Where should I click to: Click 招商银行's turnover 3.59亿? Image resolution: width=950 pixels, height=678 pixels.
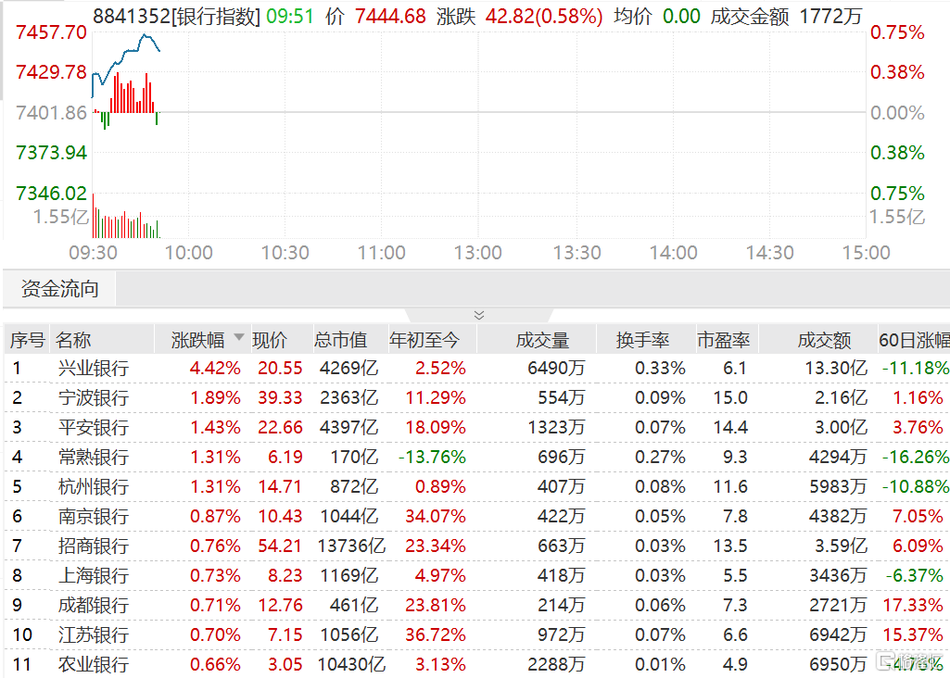[x=841, y=546]
